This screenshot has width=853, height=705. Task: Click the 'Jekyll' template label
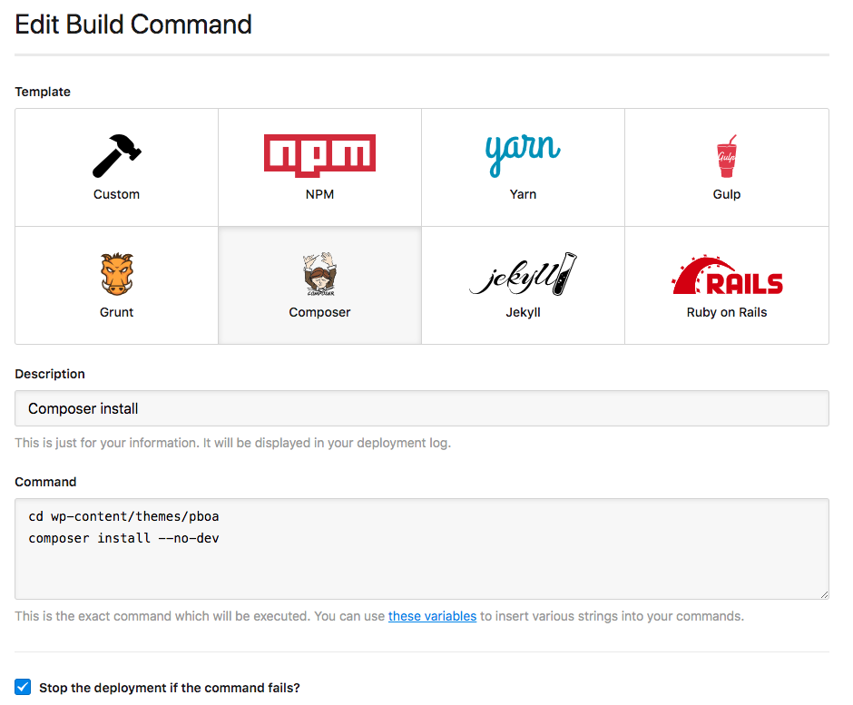point(523,312)
